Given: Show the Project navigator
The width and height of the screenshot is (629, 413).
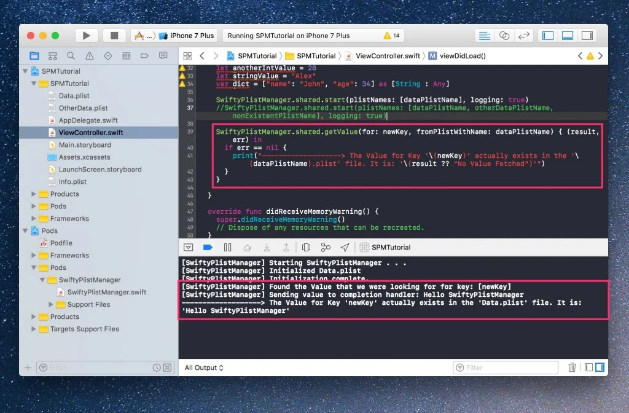Looking at the screenshot, I should [x=34, y=56].
